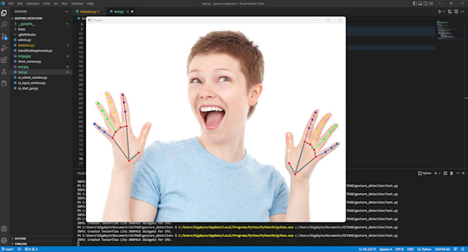Open the Explorer view in activity bar
Viewport: 468px width, 252px height.
4,13
